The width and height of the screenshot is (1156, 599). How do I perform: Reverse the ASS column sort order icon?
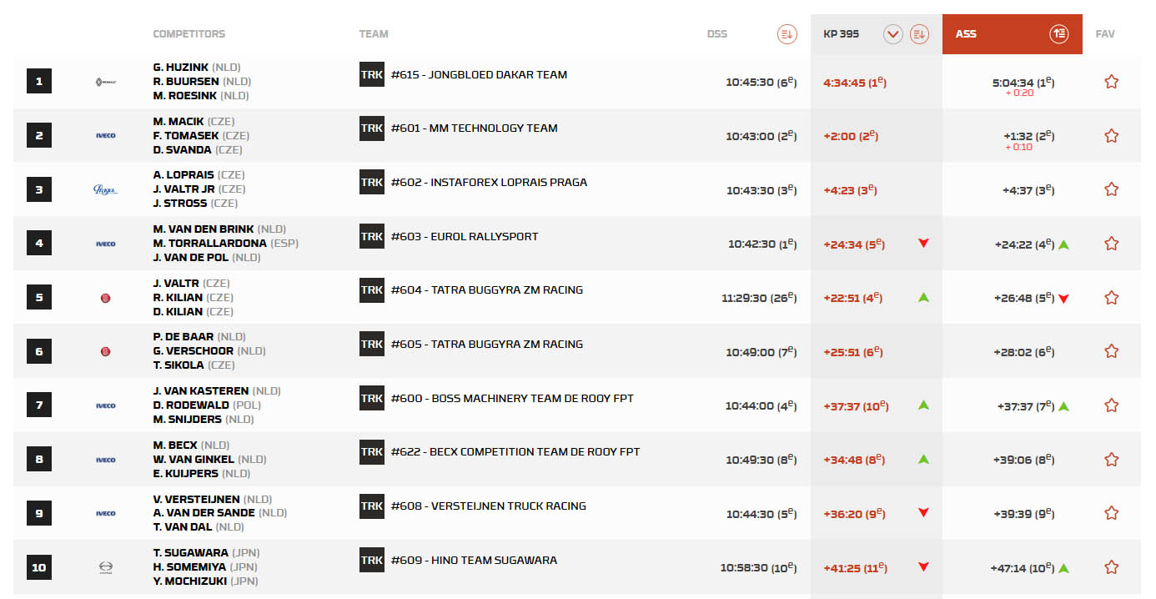point(1058,34)
